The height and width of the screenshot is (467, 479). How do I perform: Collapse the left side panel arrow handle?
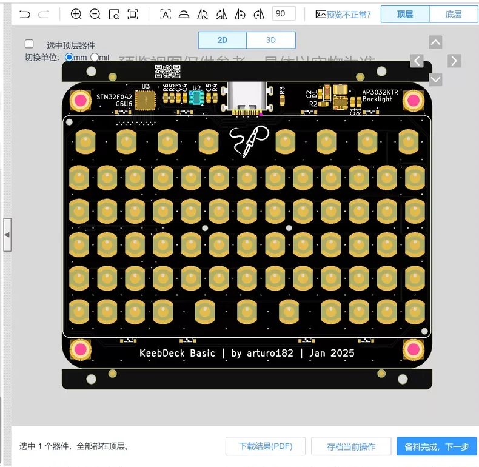(x=7, y=235)
